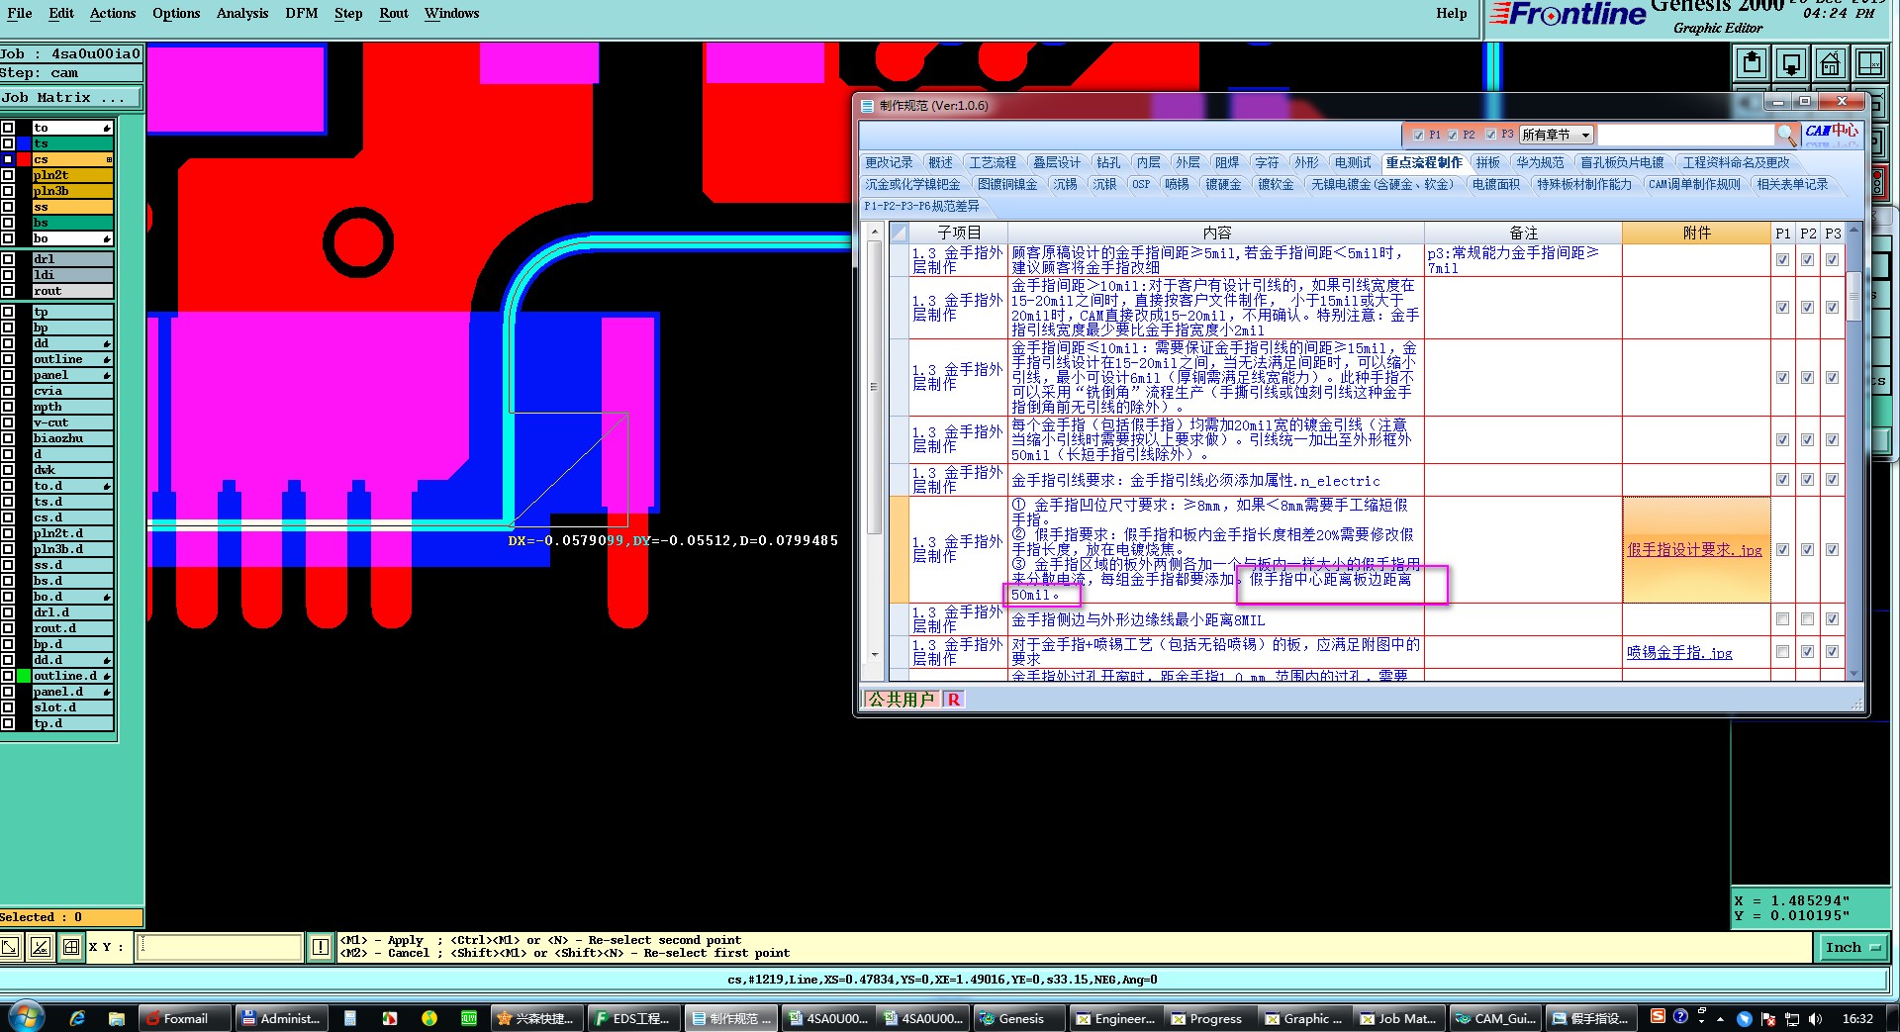The height and width of the screenshot is (1032, 1900).
Task: Click green color swatch of outline.d layer
Action: point(23,676)
